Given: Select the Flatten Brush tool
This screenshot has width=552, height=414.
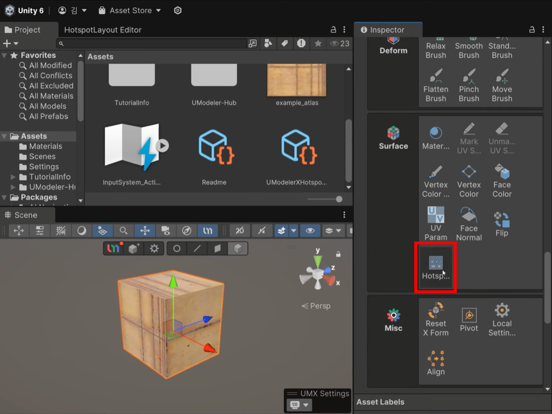Looking at the screenshot, I should [x=436, y=85].
